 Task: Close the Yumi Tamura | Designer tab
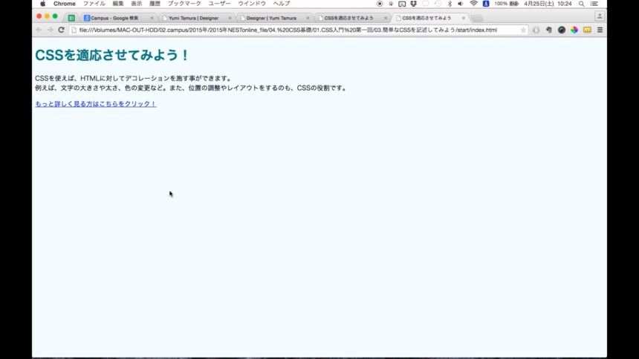230,18
